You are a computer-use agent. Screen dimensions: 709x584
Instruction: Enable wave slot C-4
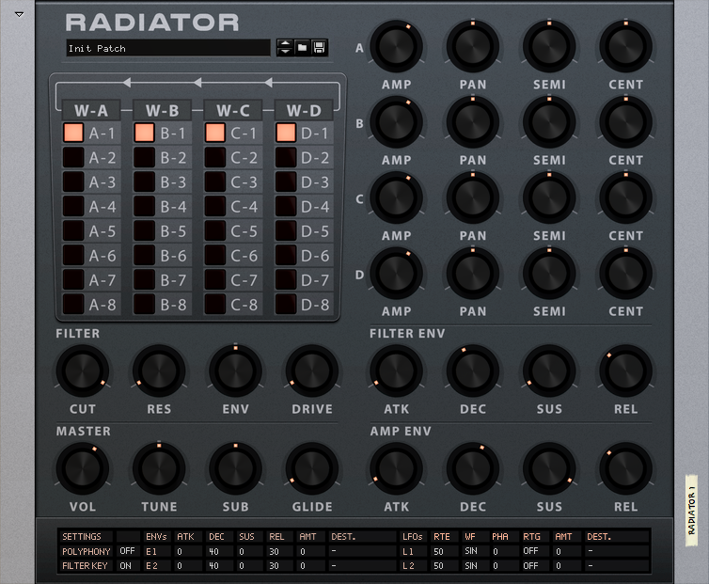214,206
